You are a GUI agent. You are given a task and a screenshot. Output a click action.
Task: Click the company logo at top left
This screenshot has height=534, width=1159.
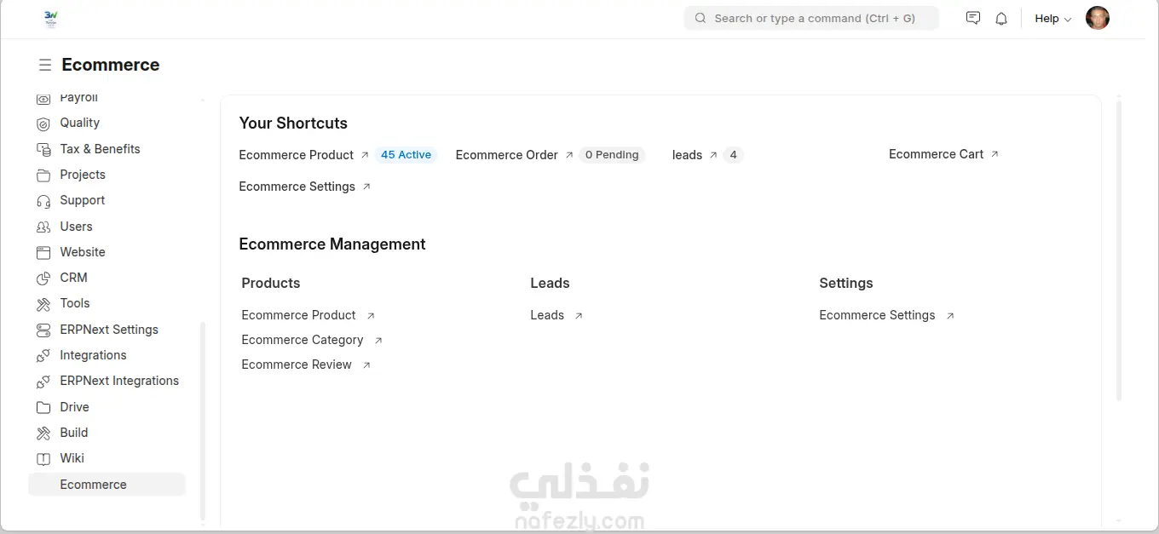click(x=51, y=19)
